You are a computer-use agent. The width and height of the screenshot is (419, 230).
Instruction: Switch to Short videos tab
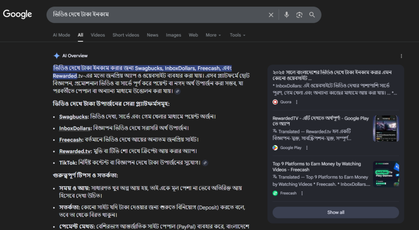126,35
